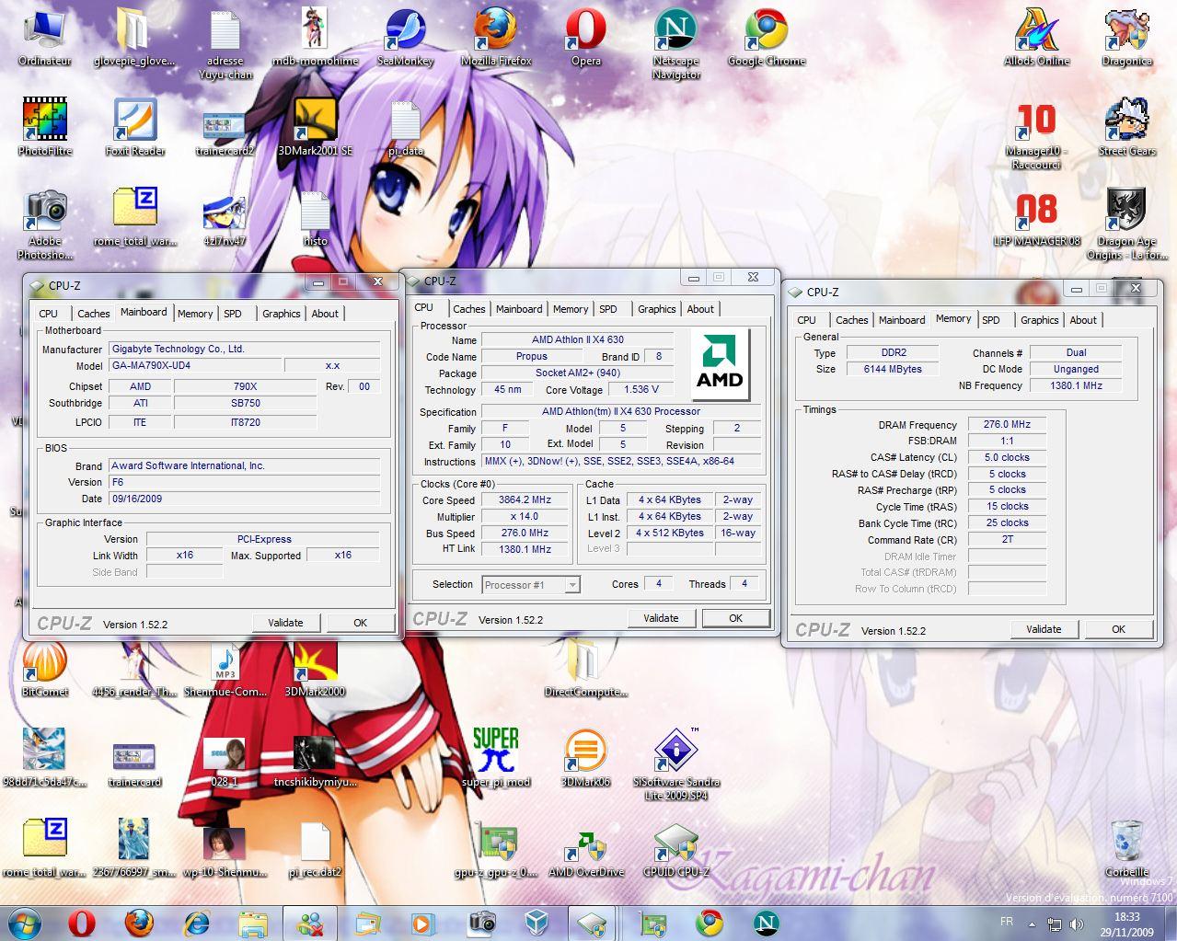Launch the 3DMark06 desktop shortcut
Viewport: 1177px width, 941px height.
click(x=585, y=759)
